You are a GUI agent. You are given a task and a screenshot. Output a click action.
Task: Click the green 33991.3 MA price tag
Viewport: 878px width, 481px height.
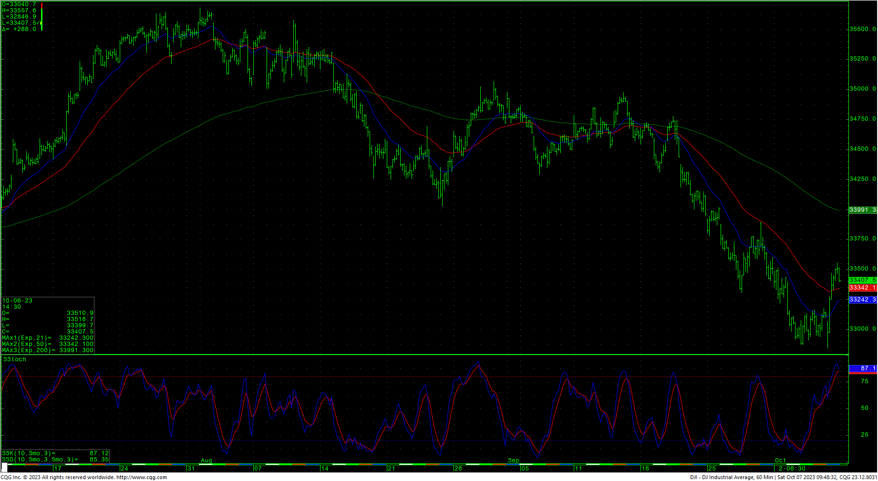coord(862,210)
